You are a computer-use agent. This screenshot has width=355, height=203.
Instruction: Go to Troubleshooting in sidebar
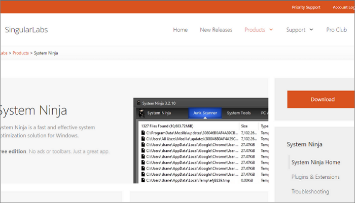pos(310,191)
